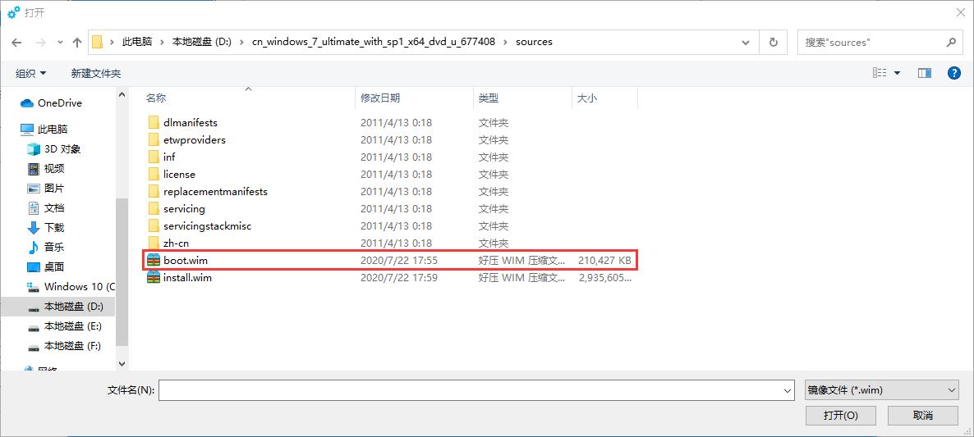Screen dimensions: 974x437
Task: Select the install.wim file icon
Action: coord(154,278)
